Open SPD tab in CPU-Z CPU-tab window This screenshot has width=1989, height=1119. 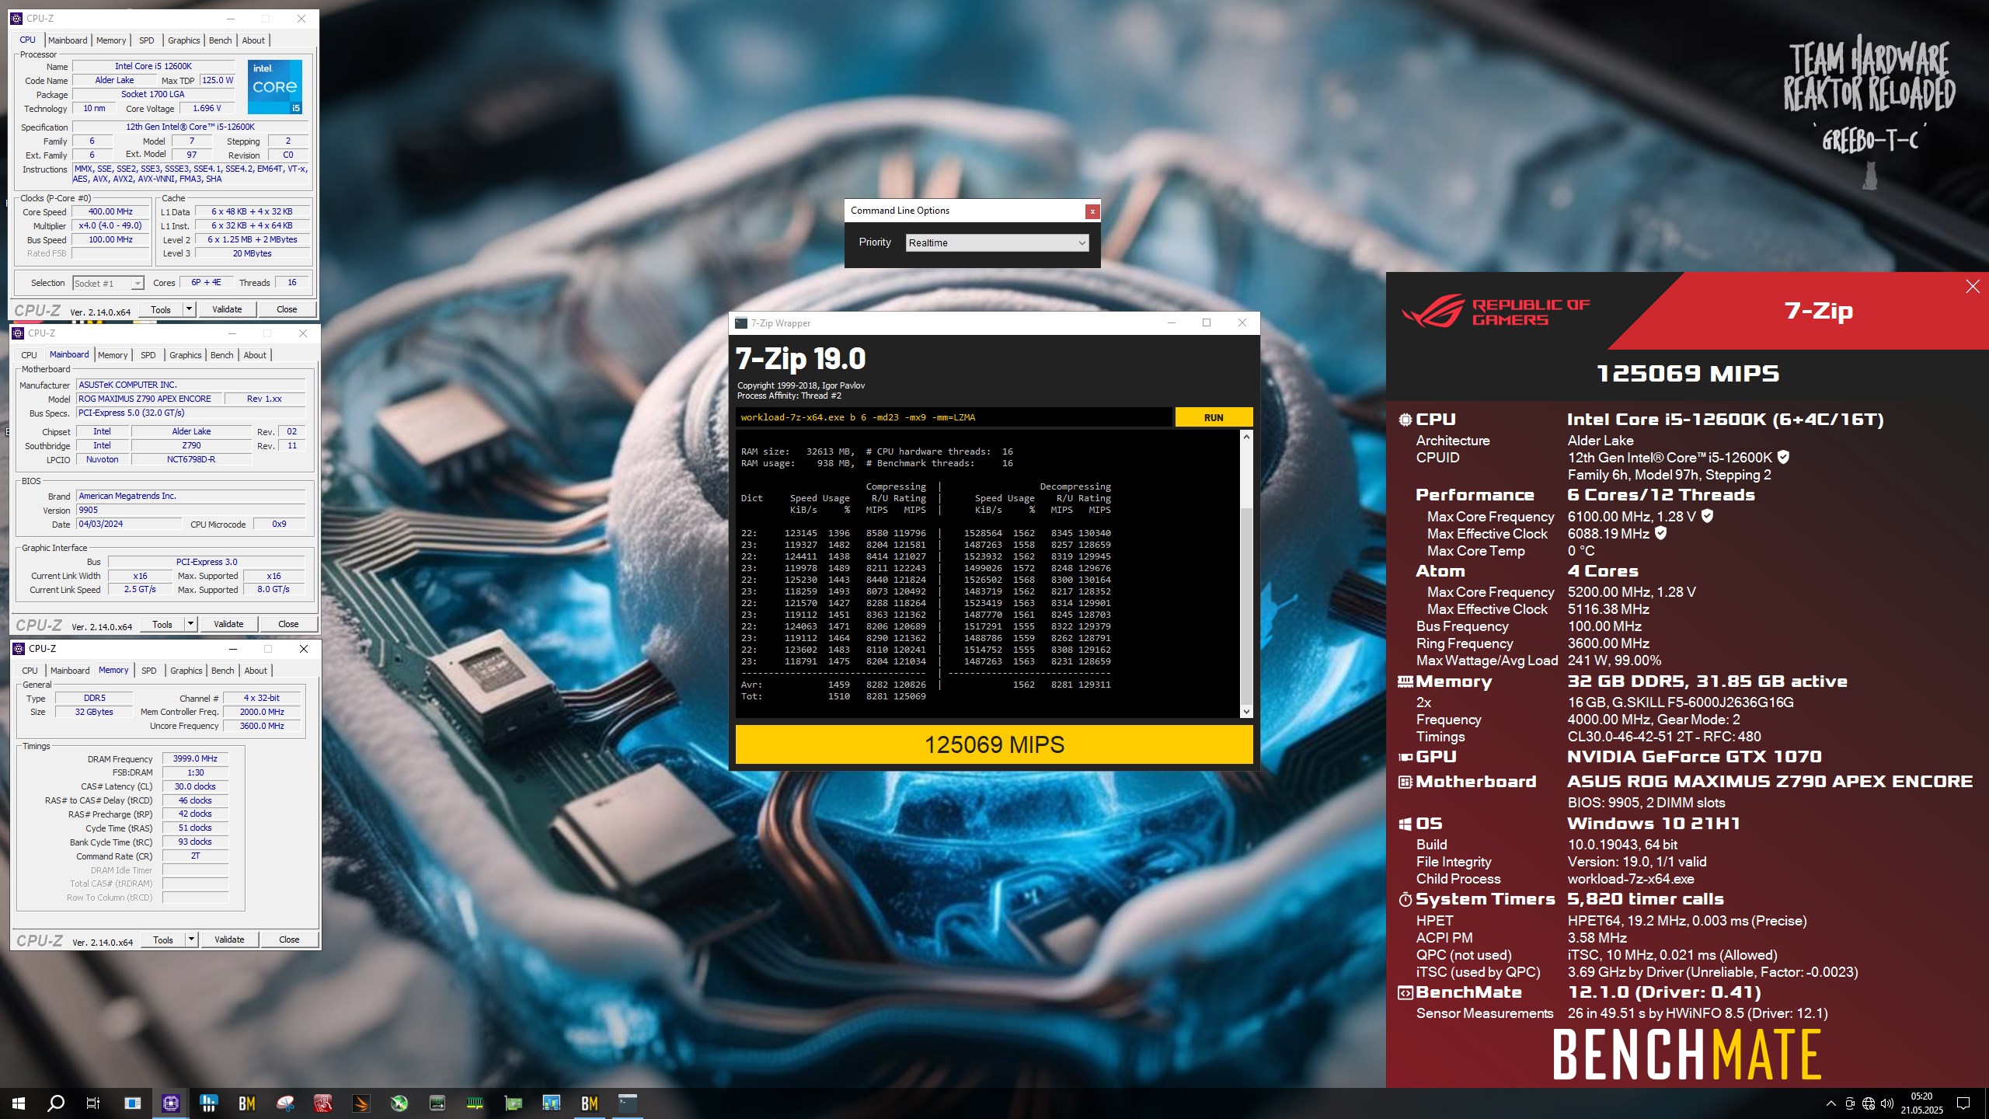[147, 40]
